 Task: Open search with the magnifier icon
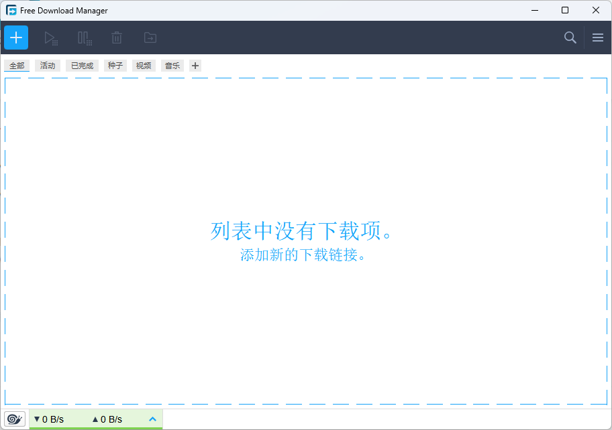pyautogui.click(x=570, y=38)
